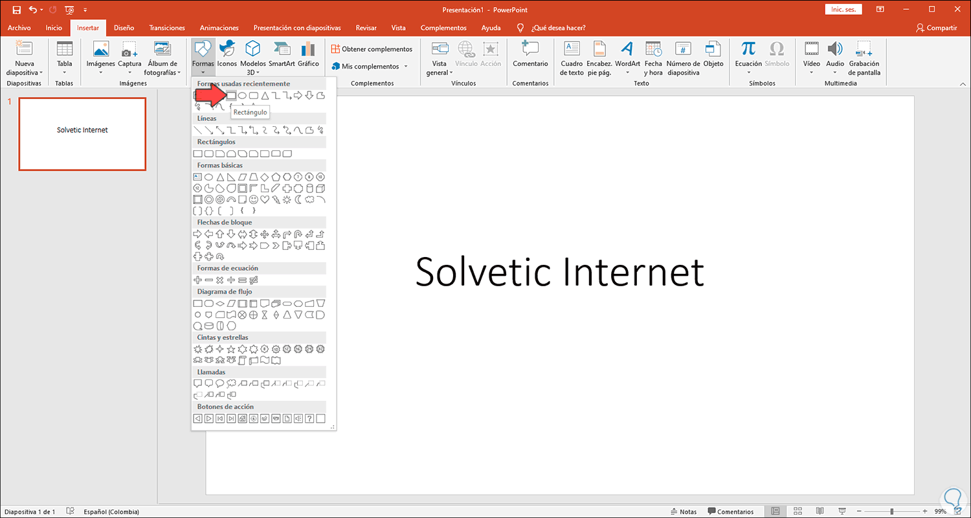The height and width of the screenshot is (518, 971).
Task: Go to the Animaciones tab
Action: coord(219,28)
